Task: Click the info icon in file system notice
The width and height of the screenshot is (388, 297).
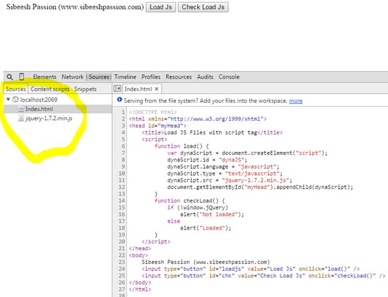Action: click(119, 100)
